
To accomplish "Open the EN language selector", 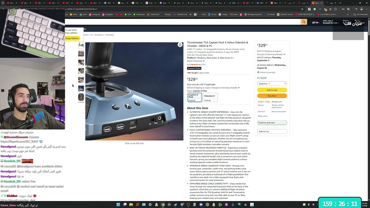I will pos(315,23).
